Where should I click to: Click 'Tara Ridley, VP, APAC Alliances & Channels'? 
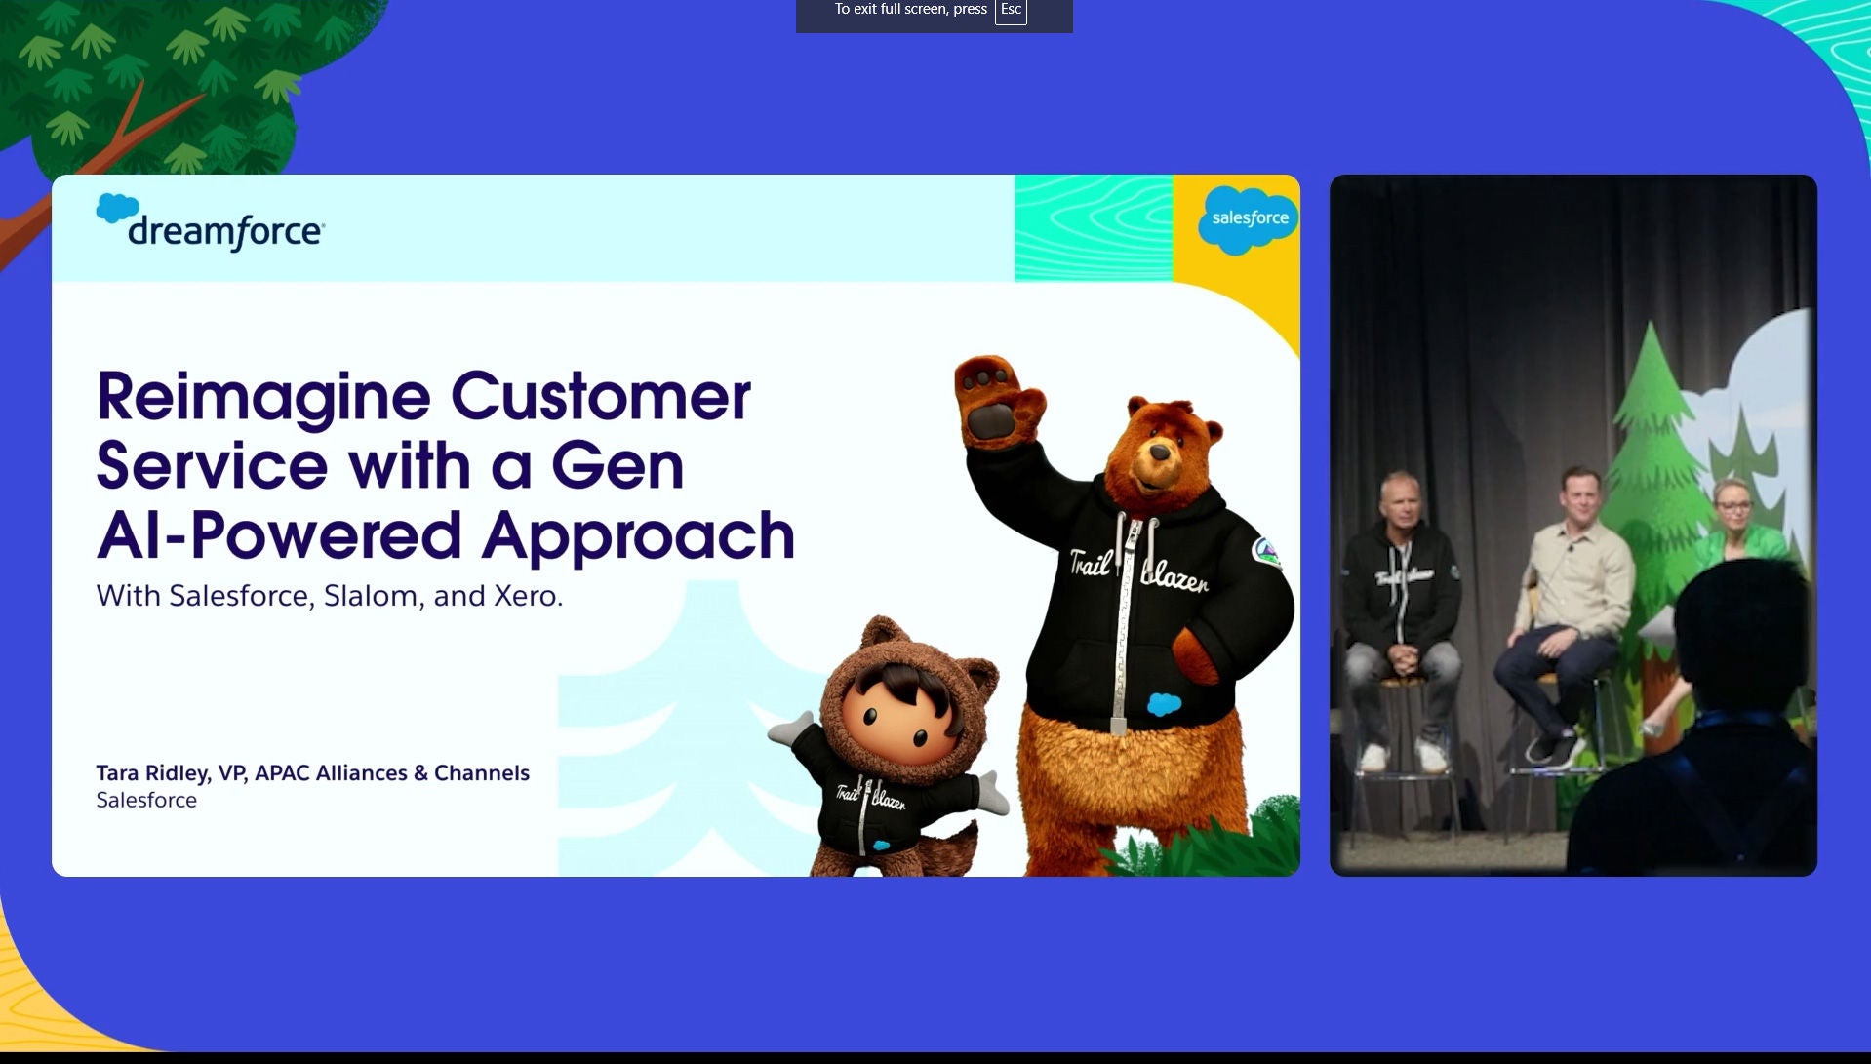(312, 772)
